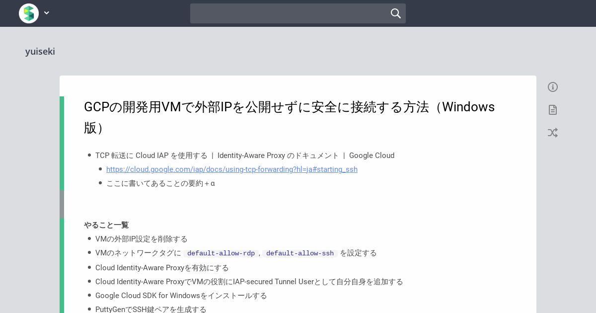Screen dimensions: 596x313
Task: Click the bold heading やること一覧
Action: 106,225
